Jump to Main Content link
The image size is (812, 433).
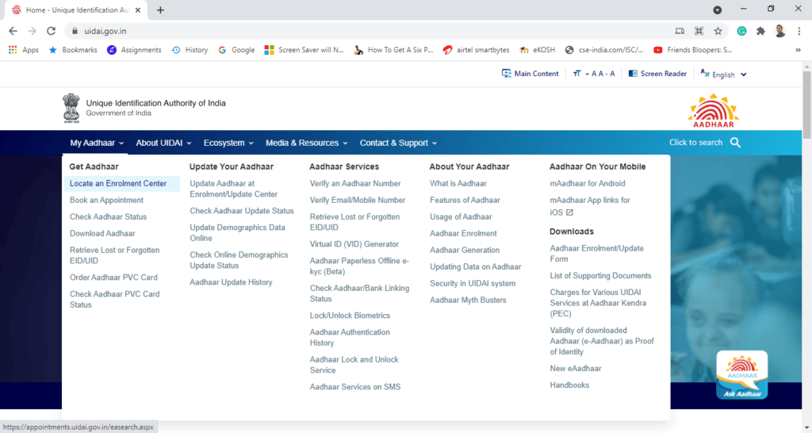point(530,74)
